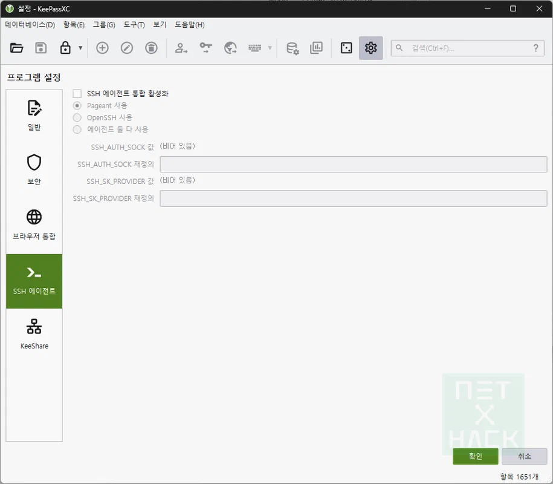Edit entry using pencil circle icon
The height and width of the screenshot is (484, 553).
pyautogui.click(x=127, y=48)
